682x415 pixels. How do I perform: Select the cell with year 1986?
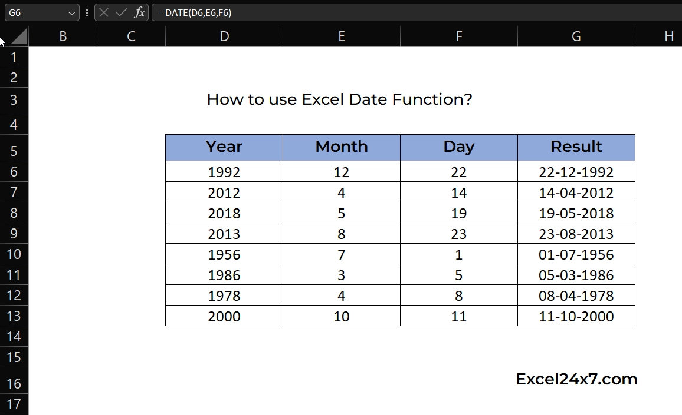tap(224, 274)
